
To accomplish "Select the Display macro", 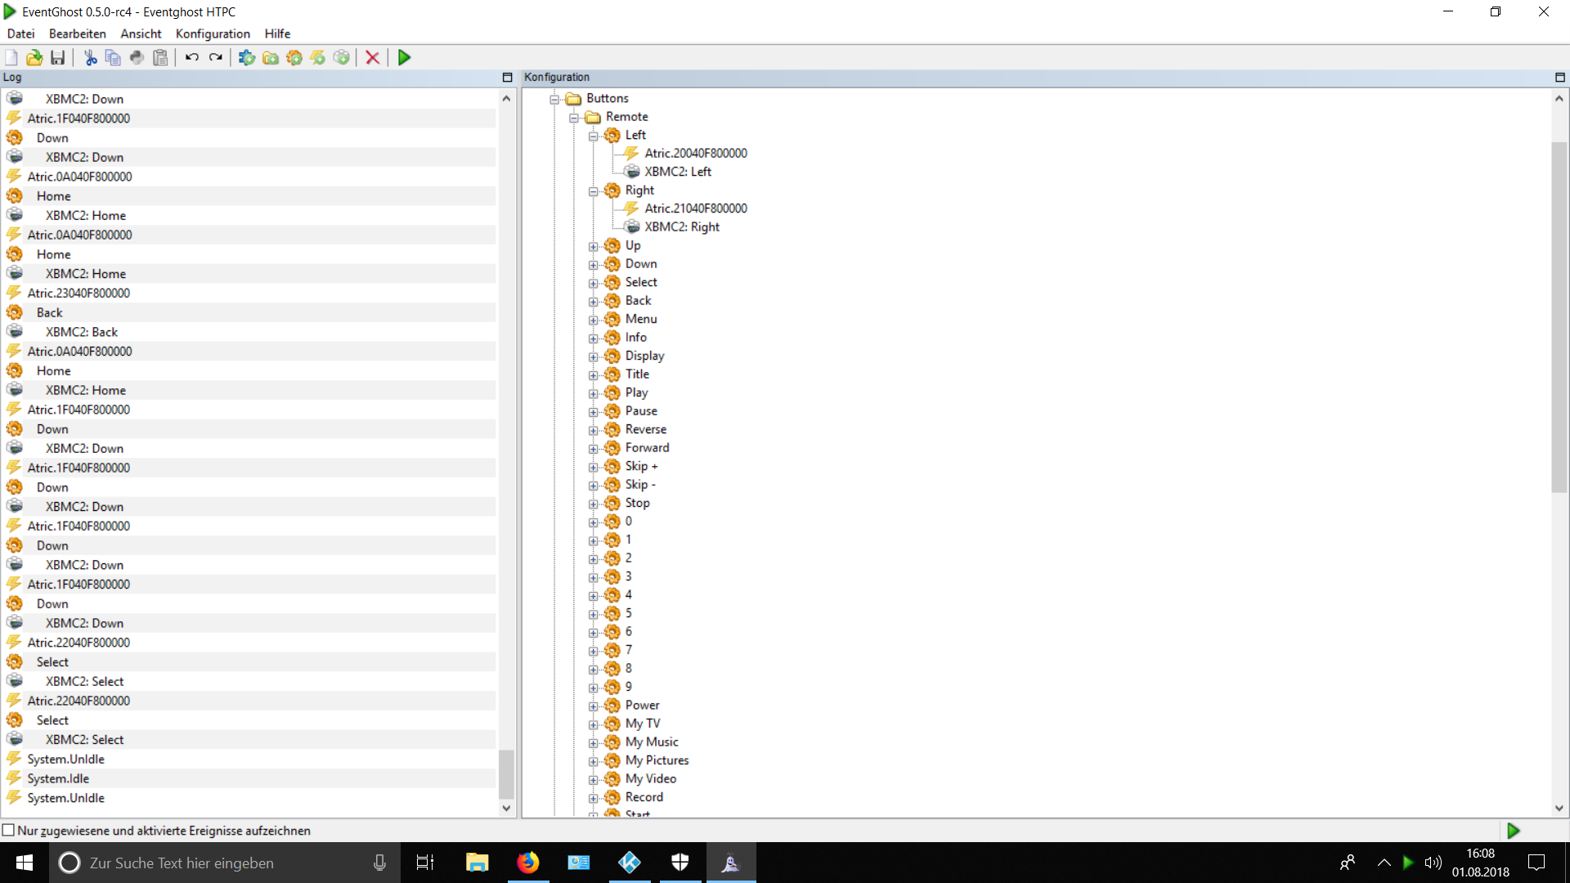I will [644, 356].
